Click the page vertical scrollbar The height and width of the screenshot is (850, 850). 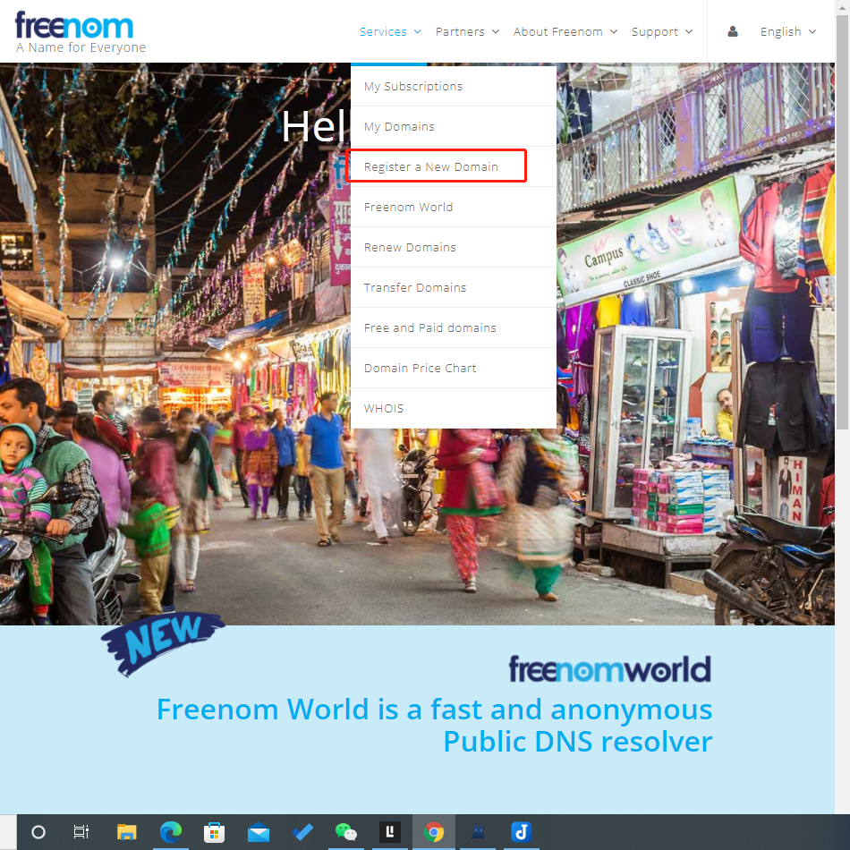(843, 222)
